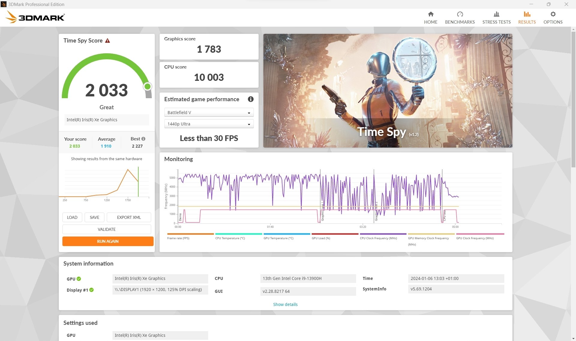Click the Display #1 green checkmark icon

91,290
